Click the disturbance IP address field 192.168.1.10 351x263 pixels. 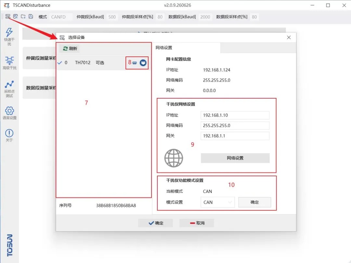235,115
